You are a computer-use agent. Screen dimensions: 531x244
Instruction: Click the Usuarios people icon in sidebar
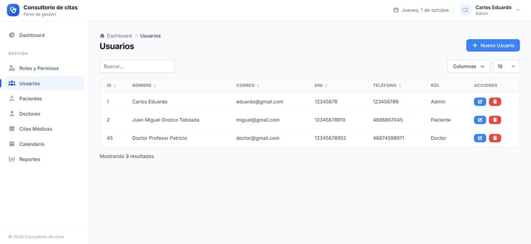pos(12,83)
